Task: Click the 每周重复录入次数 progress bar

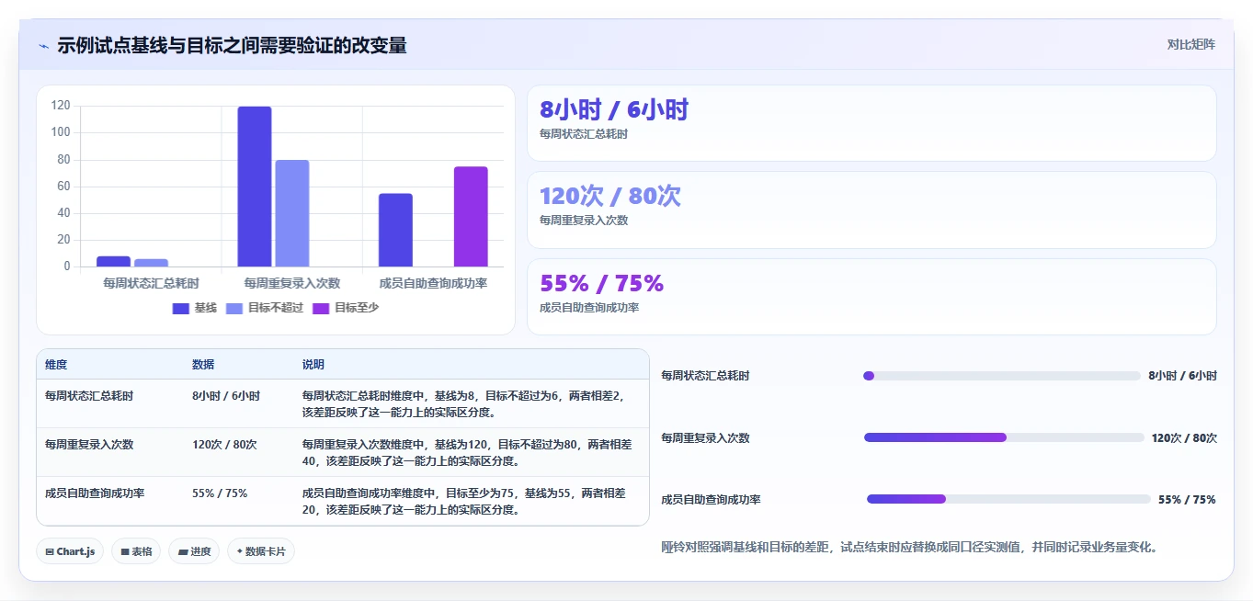Action: (1004, 437)
